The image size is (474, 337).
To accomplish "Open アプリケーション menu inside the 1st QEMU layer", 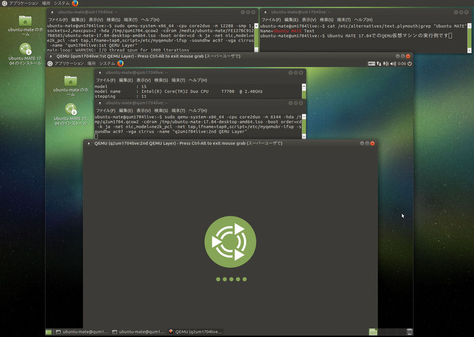I will coord(69,63).
